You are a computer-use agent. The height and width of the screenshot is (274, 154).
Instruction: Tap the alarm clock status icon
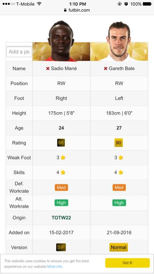coord(126,4)
